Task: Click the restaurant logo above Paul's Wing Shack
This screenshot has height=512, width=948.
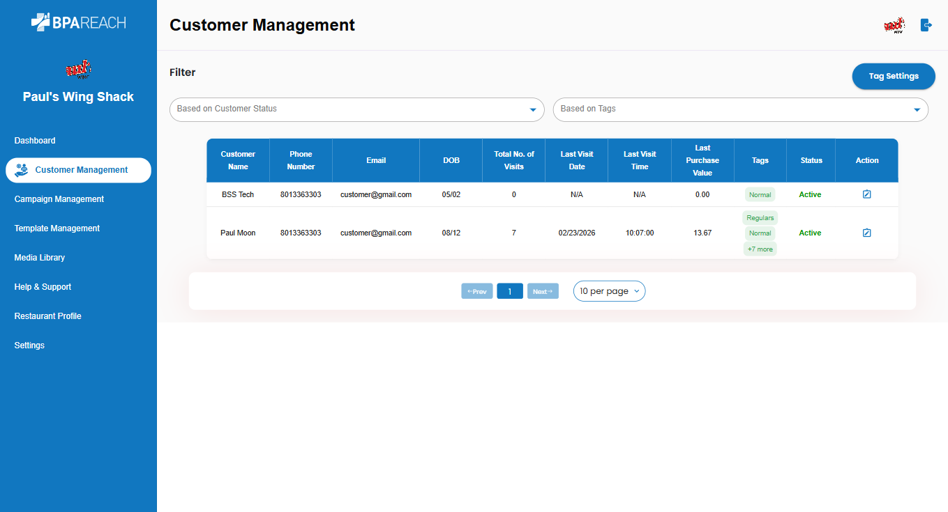Action: tap(78, 70)
